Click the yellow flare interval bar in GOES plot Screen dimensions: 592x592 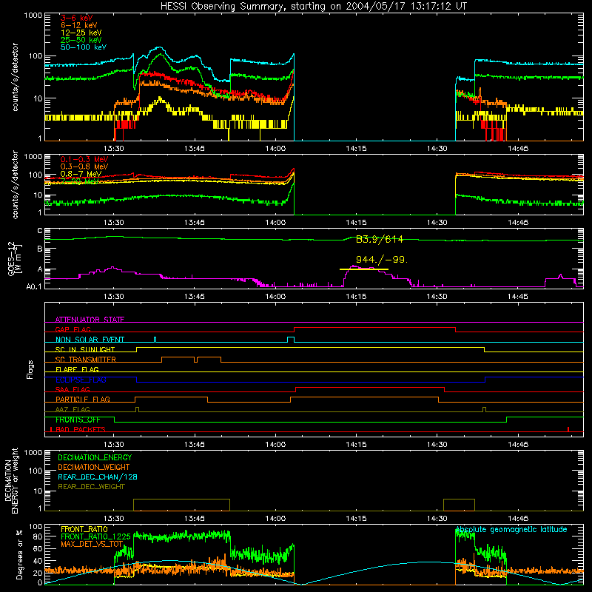364,269
